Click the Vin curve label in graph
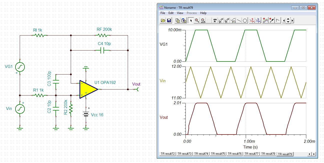324x163 pixels. point(162,81)
